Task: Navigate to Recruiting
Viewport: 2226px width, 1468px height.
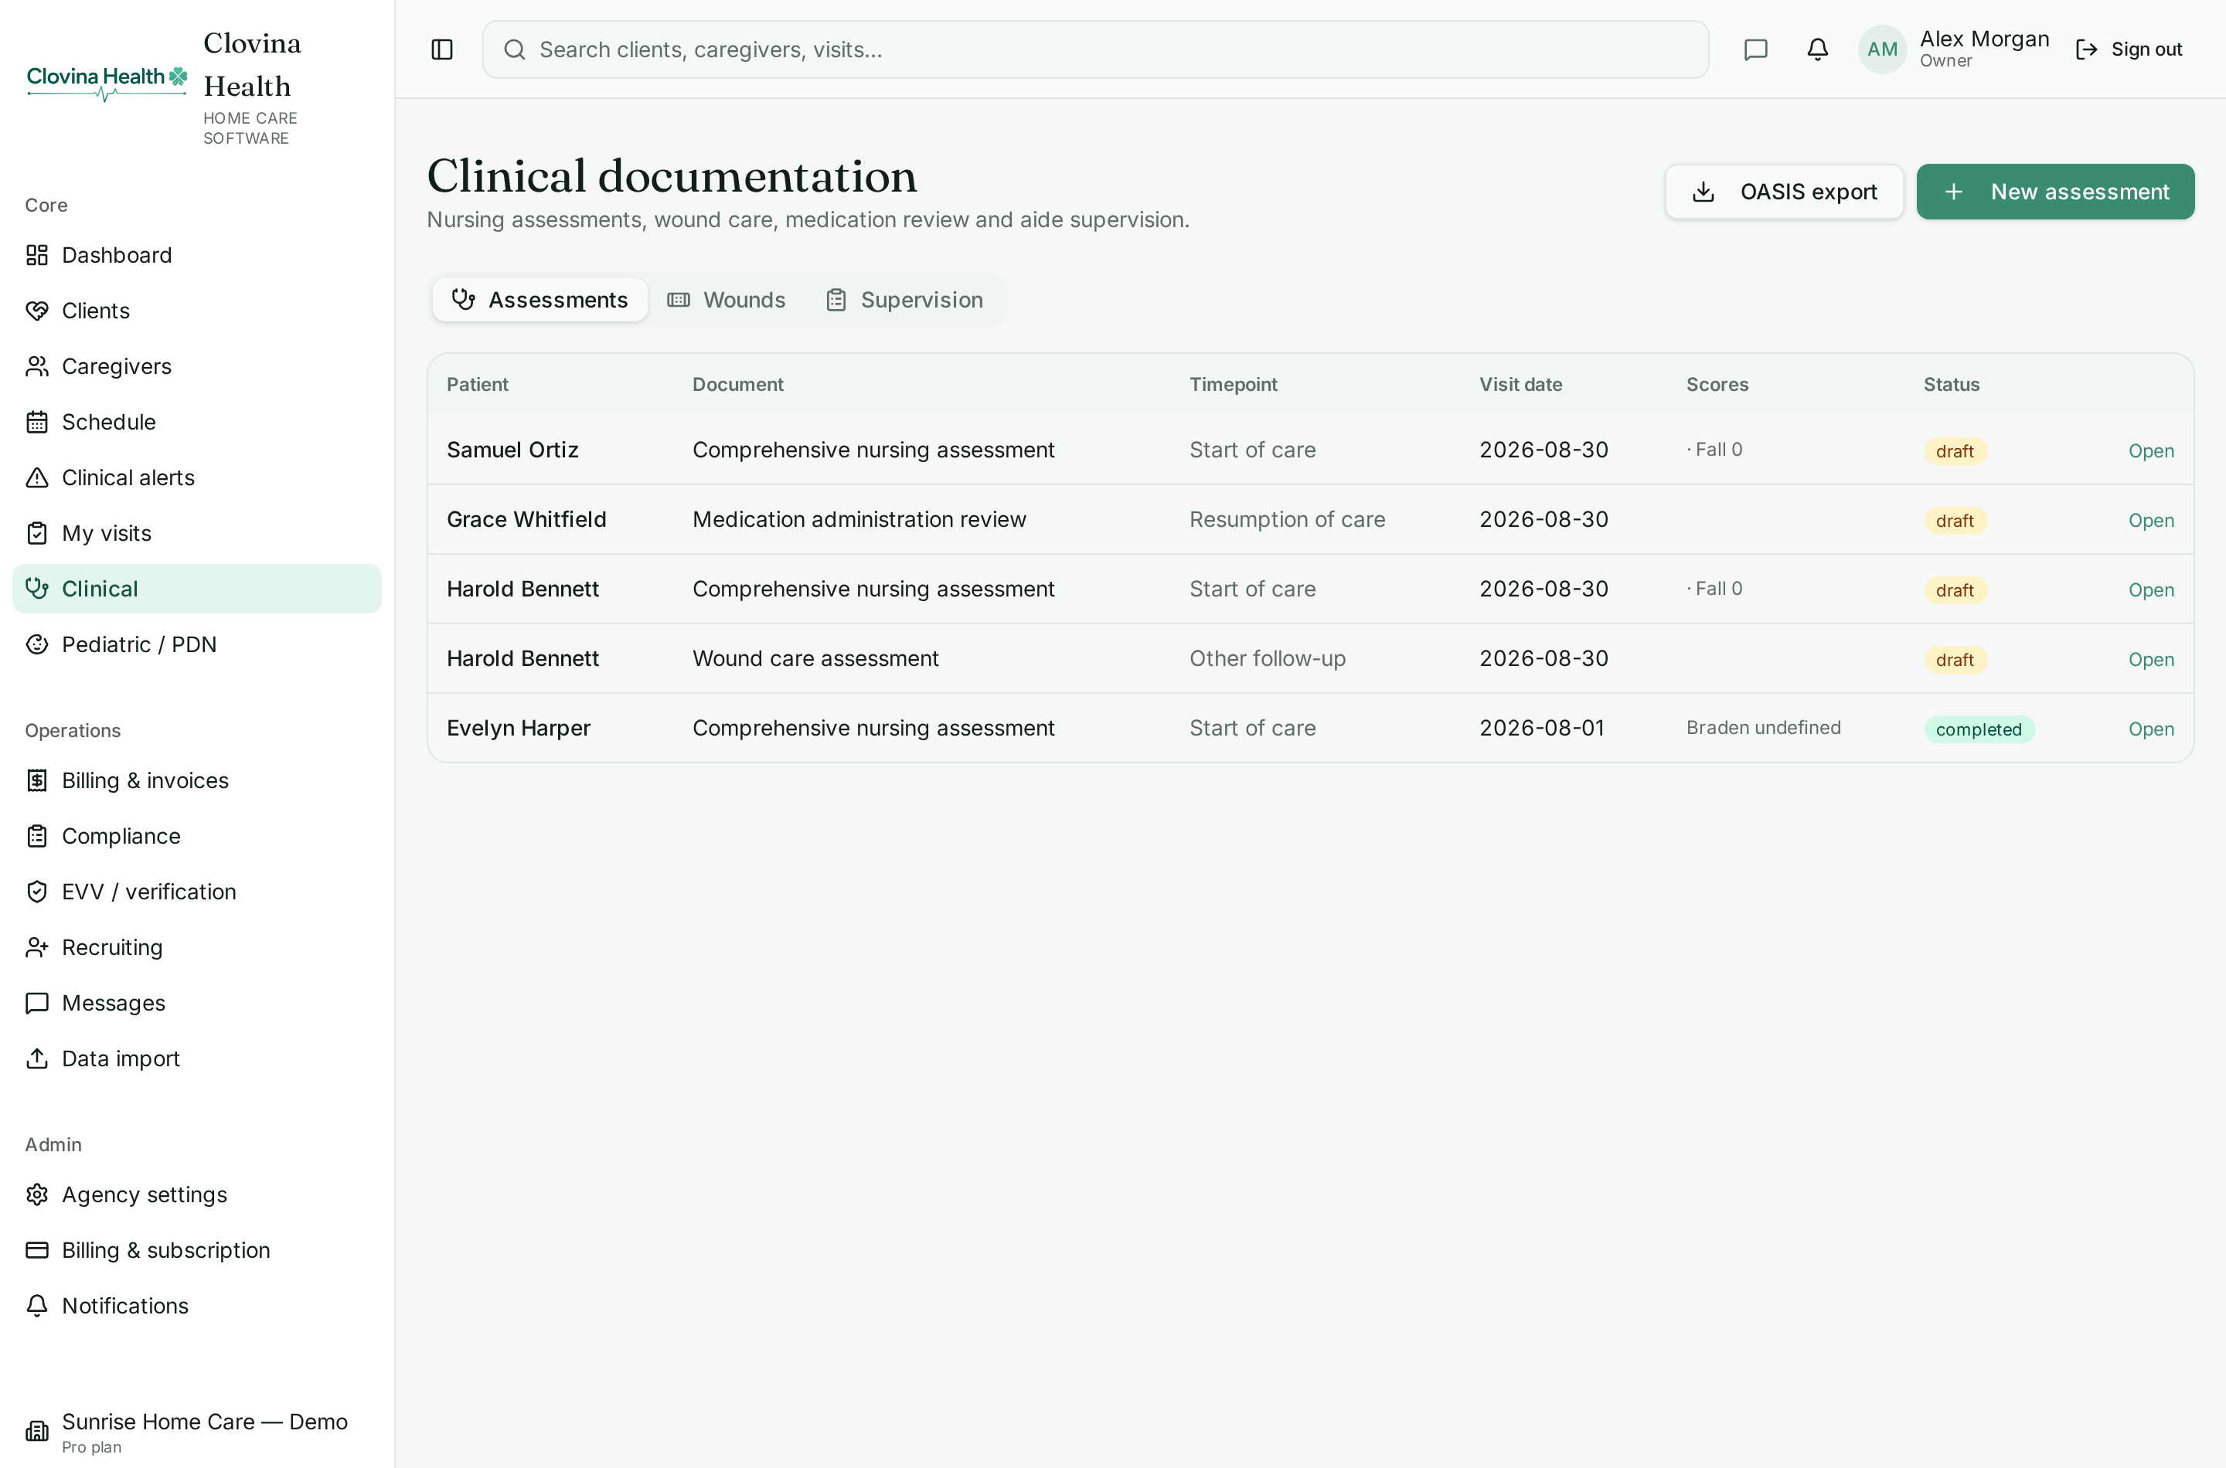Action: click(196, 947)
